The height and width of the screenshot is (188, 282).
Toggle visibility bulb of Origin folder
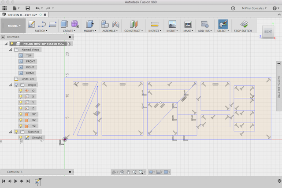(16, 85)
